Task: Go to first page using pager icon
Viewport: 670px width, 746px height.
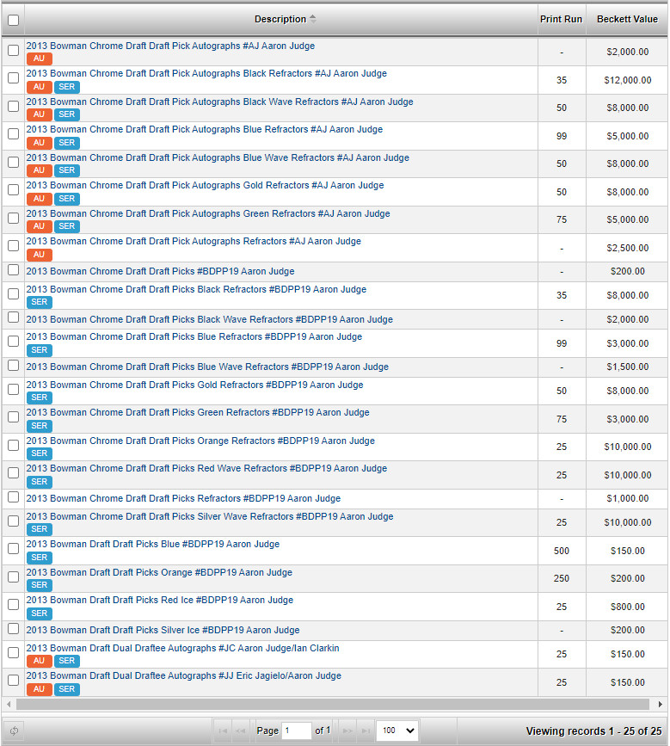Action: 223,731
